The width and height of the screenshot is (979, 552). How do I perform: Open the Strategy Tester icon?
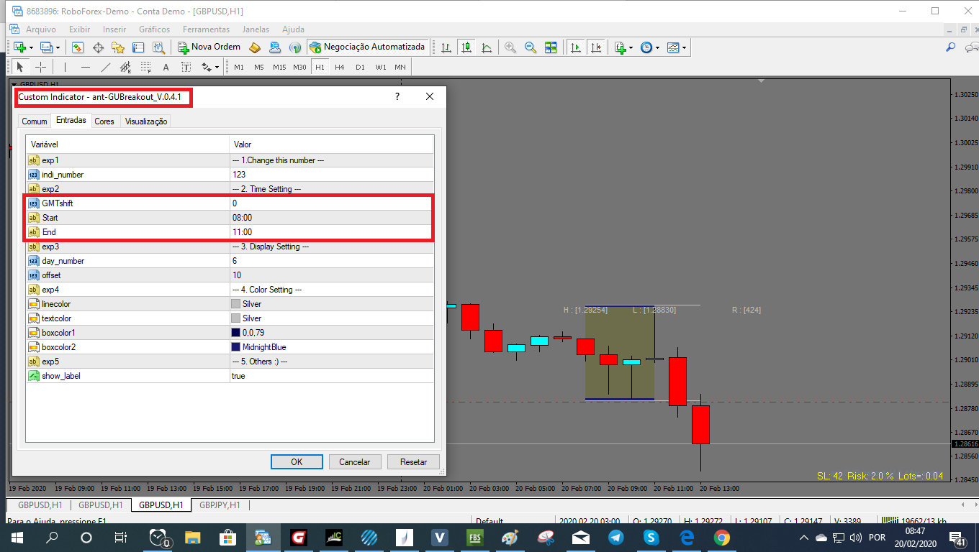tap(158, 47)
